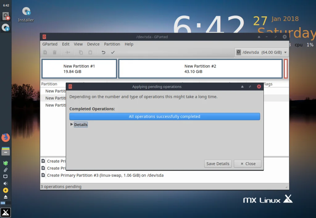Click the New partition toolbar icon in GParted

45,53
